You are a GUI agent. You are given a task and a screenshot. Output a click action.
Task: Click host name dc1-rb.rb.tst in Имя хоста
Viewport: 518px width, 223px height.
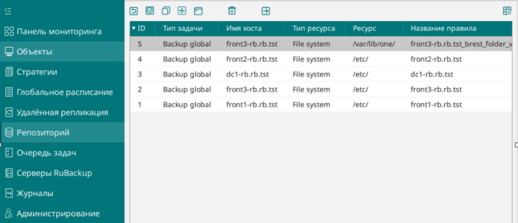pos(247,75)
